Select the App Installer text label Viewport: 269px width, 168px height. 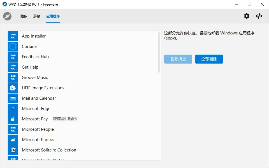[34, 36]
